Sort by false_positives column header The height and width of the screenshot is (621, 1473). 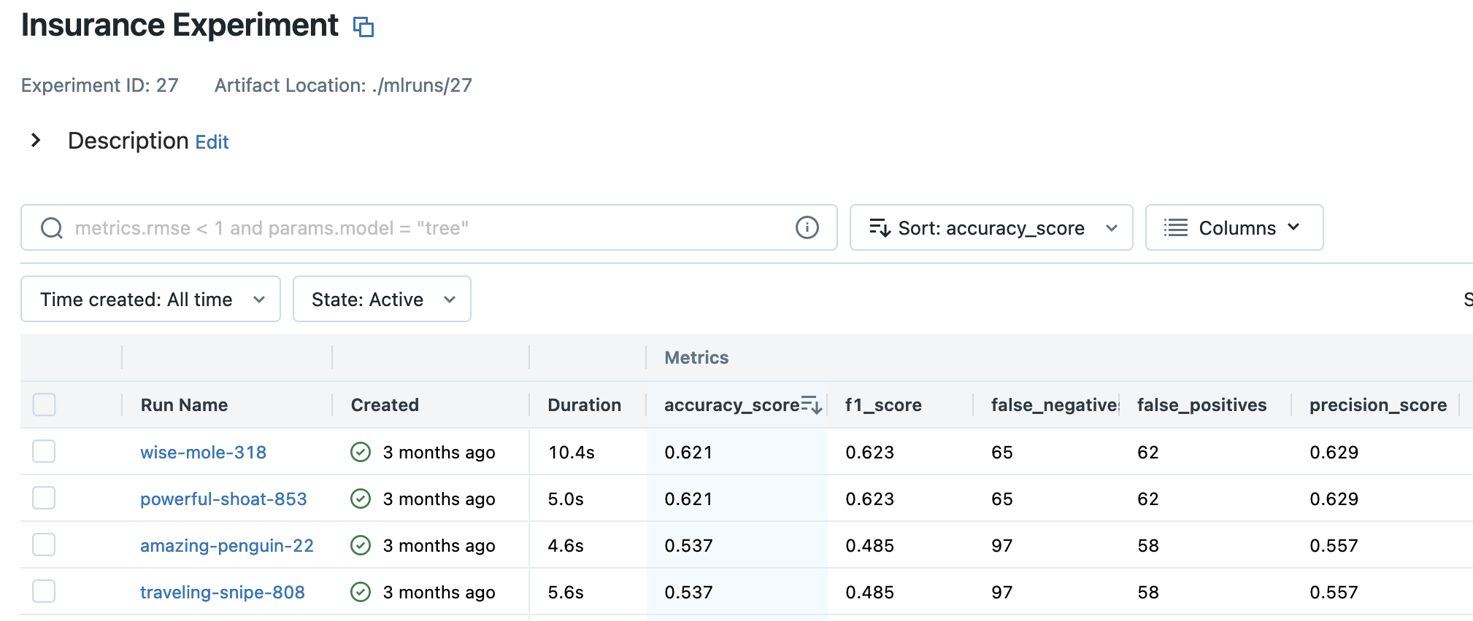[x=1201, y=405]
